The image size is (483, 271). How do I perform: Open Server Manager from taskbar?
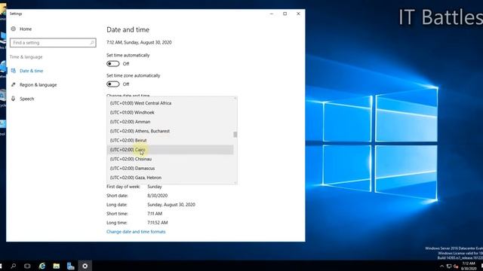click(x=70, y=266)
